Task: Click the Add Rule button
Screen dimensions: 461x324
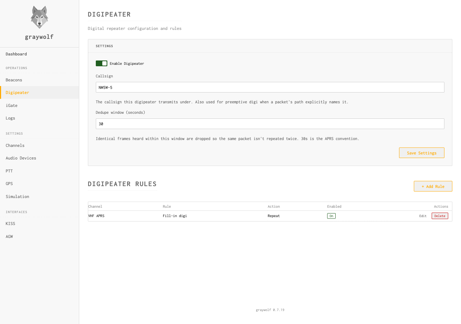Action: click(433, 186)
